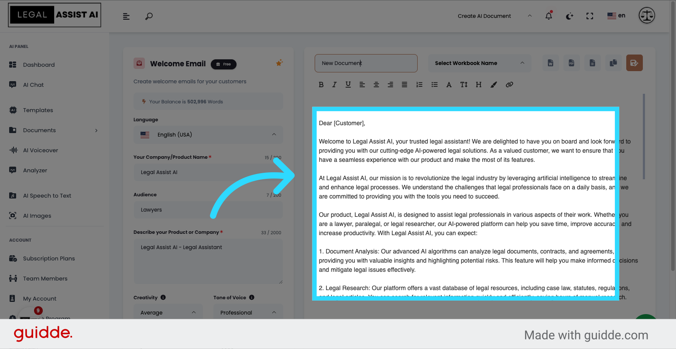
Task: Click the Free badge on Welcome Email
Action: (223, 64)
